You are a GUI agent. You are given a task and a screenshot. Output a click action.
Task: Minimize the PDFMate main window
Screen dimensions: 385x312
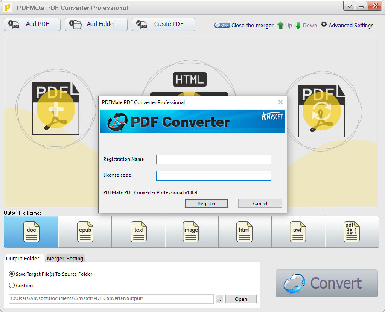361,6
